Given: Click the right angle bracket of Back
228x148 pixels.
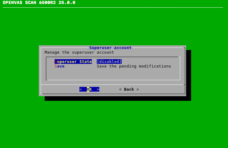Looking at the screenshot, I should pos(138,89).
